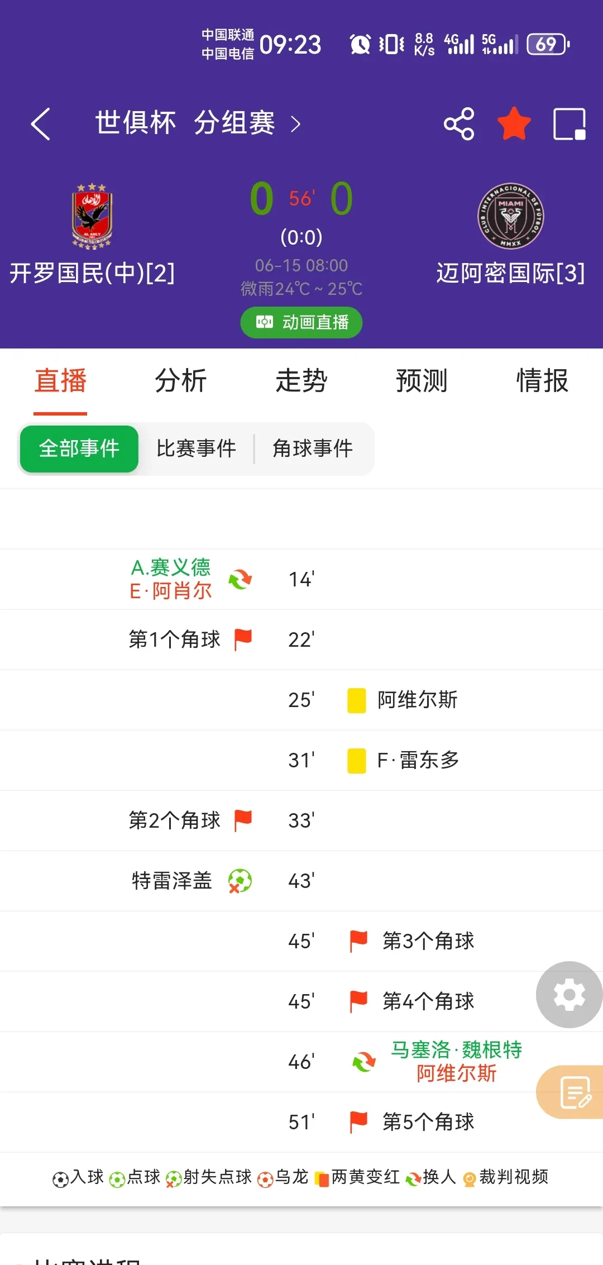Switch to the 分析 tab

180,381
